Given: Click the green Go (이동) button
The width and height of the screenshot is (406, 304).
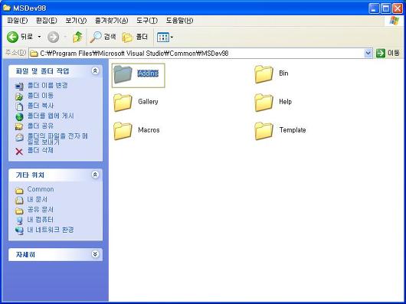Looking at the screenshot, I should coord(388,54).
